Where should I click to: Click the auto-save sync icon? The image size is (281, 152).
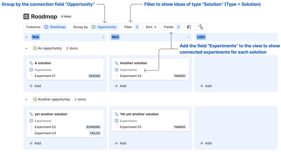pos(201,27)
